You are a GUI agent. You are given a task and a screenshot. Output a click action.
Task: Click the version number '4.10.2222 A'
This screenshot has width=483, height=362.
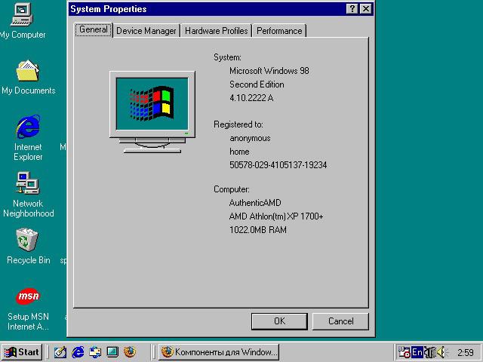pos(251,98)
